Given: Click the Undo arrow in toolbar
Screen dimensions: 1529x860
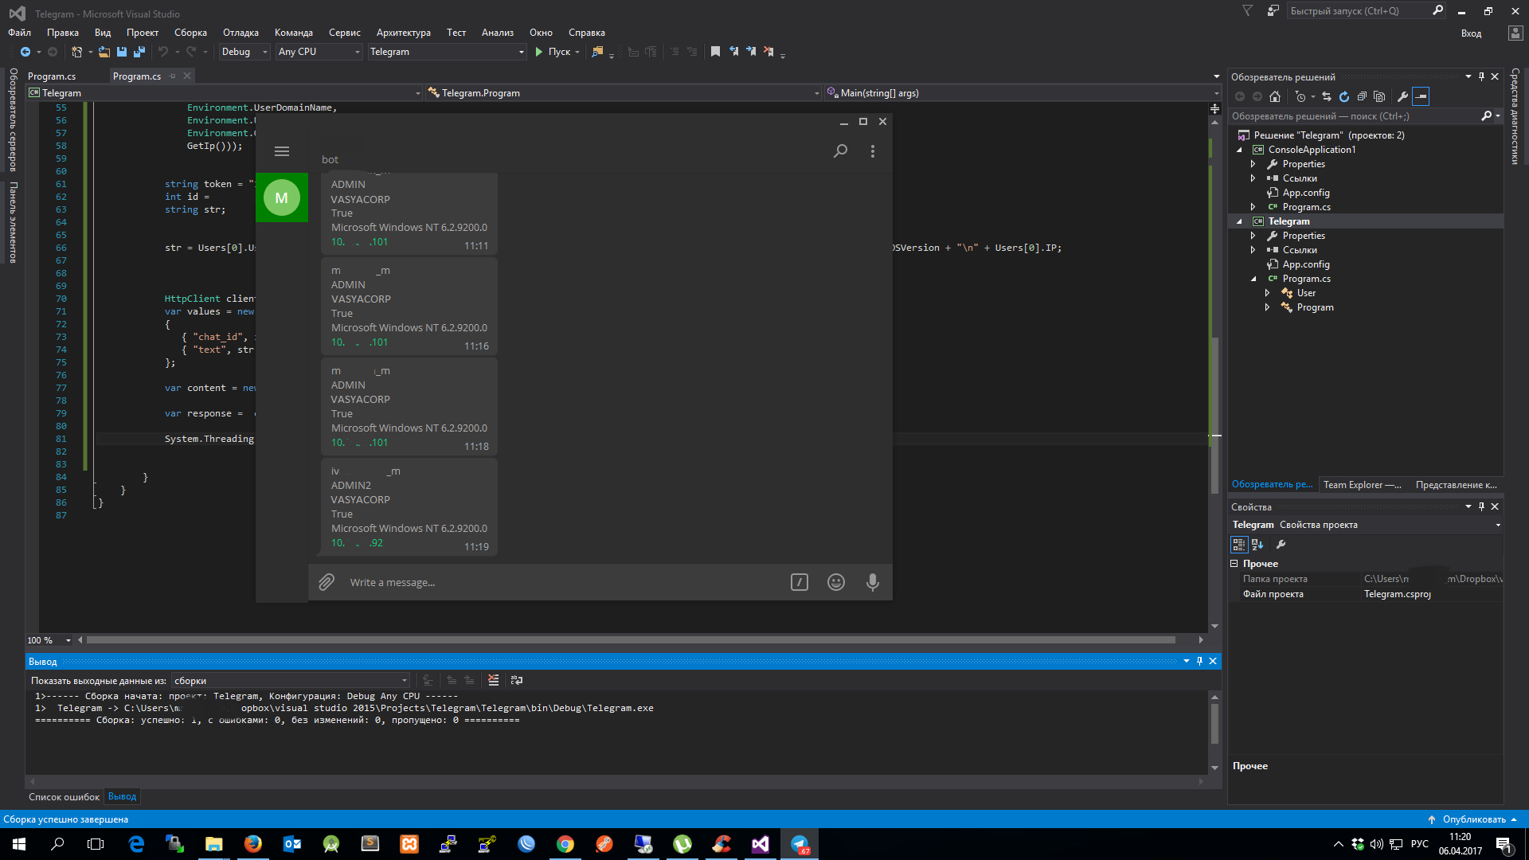Looking at the screenshot, I should pos(163,52).
